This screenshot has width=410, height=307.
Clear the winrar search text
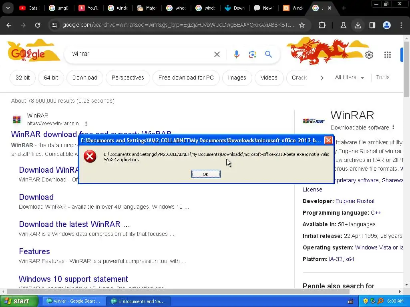(x=217, y=54)
